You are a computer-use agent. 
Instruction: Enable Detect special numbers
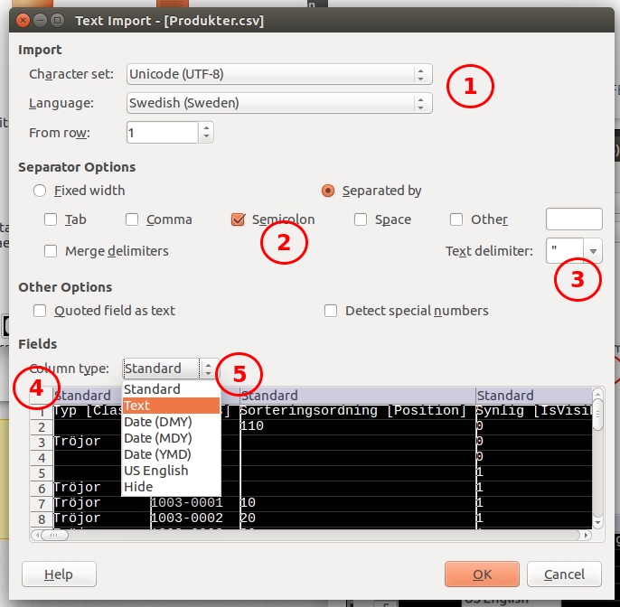pyautogui.click(x=331, y=311)
